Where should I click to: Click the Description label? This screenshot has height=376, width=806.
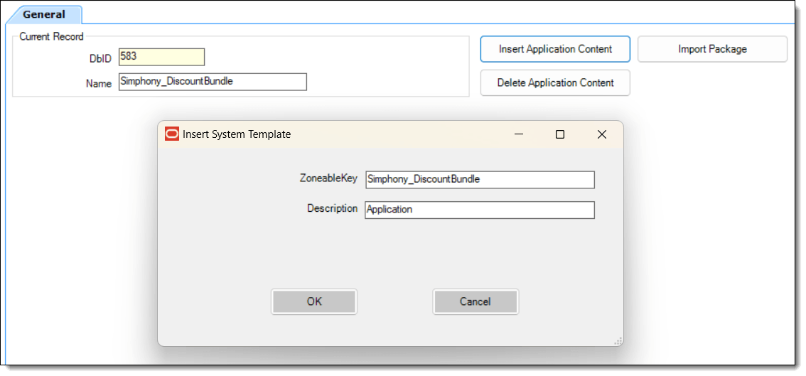pos(333,208)
